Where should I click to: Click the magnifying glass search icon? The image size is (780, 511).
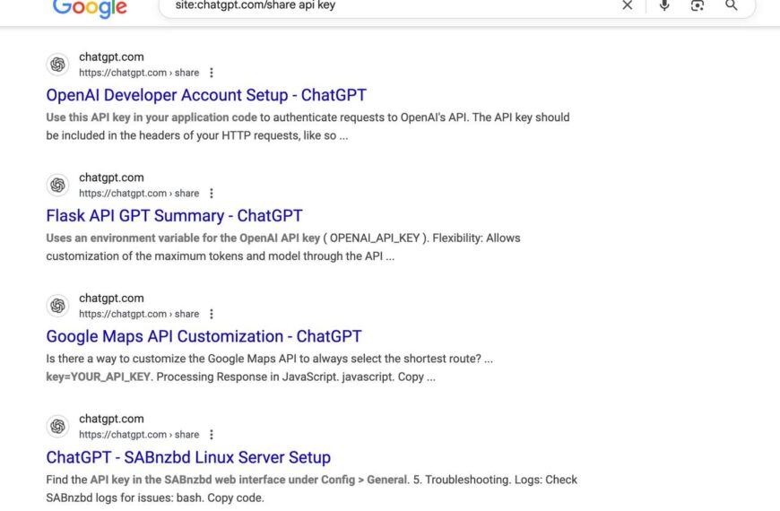tap(732, 5)
